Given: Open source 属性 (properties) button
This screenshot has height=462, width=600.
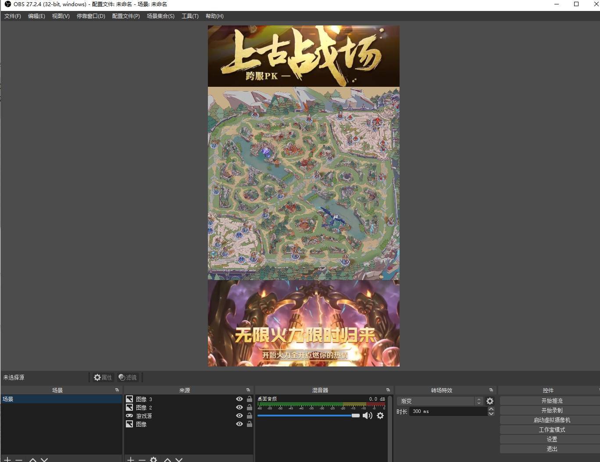Looking at the screenshot, I should tap(103, 377).
